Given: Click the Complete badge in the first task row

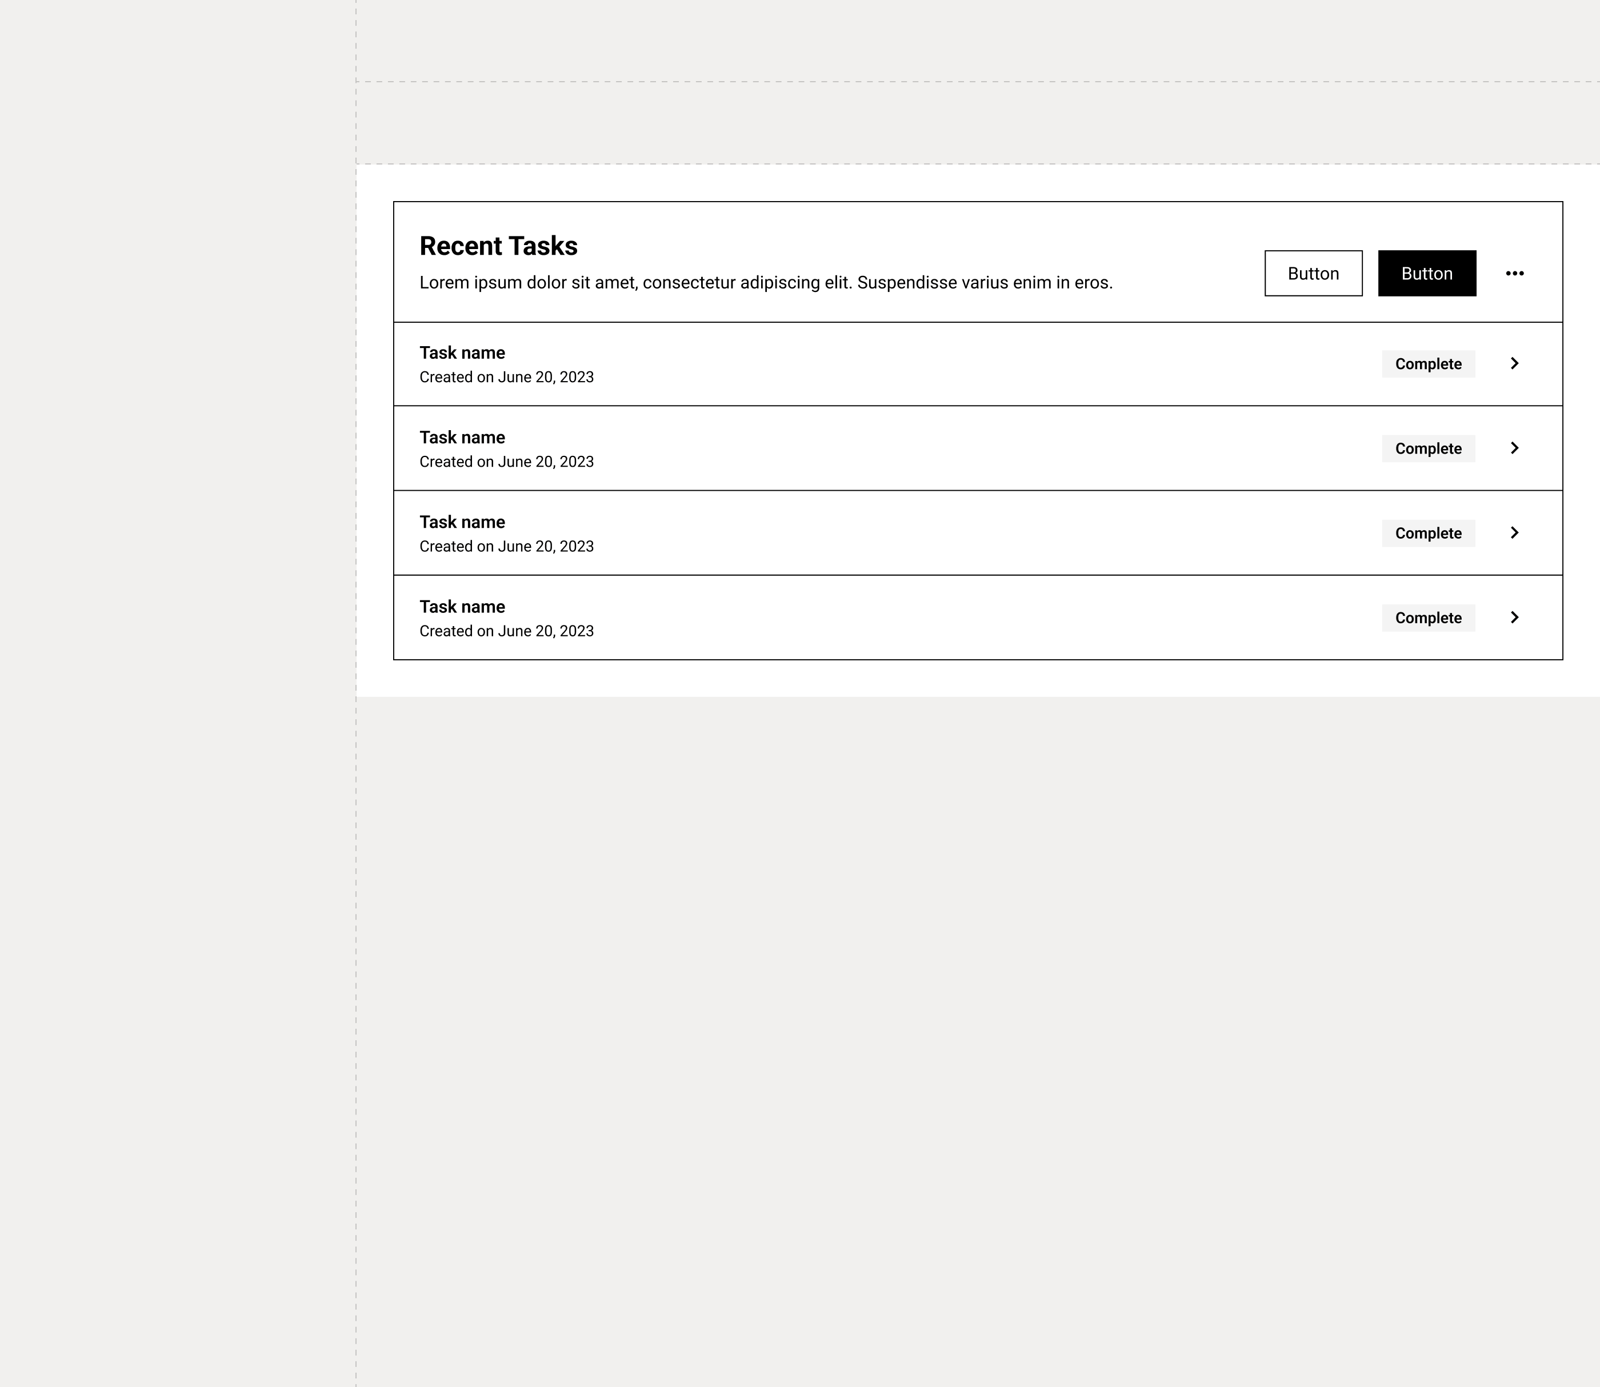Looking at the screenshot, I should click(x=1428, y=364).
